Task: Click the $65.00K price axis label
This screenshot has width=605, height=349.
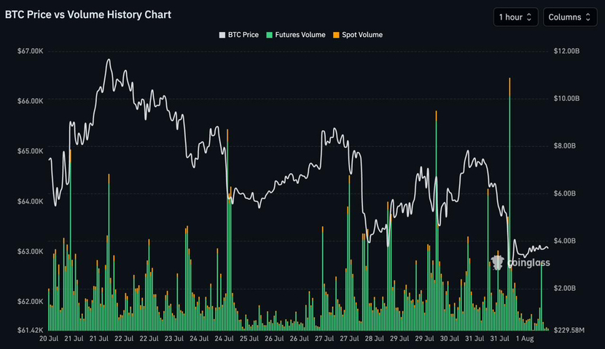Action: click(x=30, y=151)
